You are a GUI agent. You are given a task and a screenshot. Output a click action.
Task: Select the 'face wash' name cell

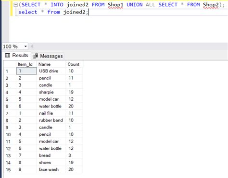51,169
